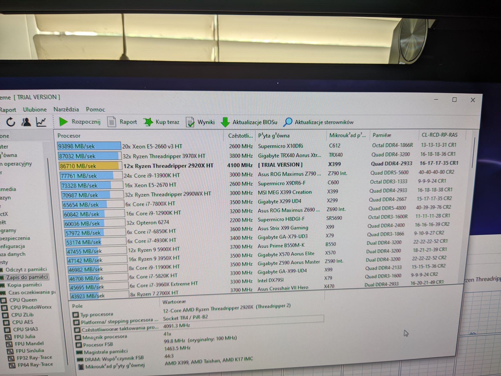Select FP64 Ray-Trace benchmark

point(35,364)
